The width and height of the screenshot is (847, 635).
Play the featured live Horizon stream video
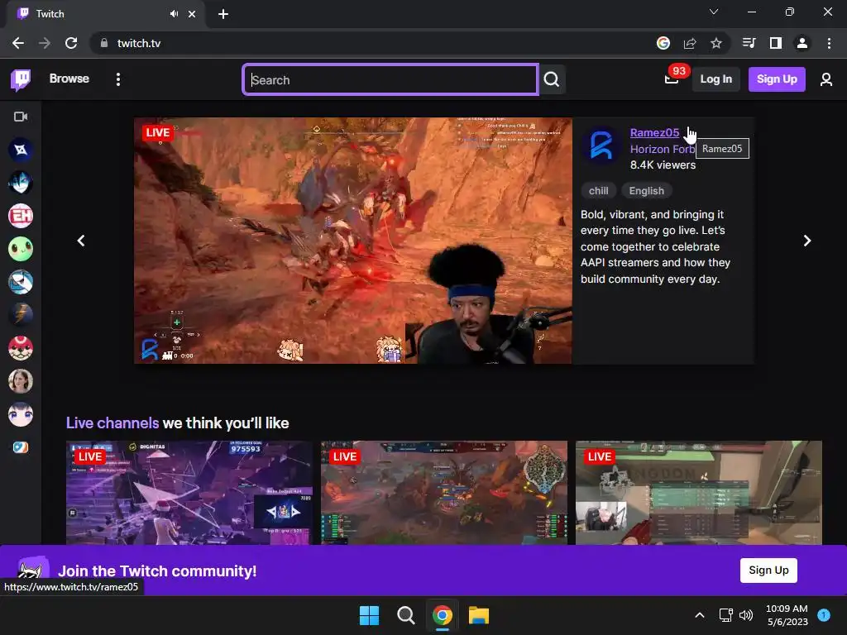click(352, 241)
